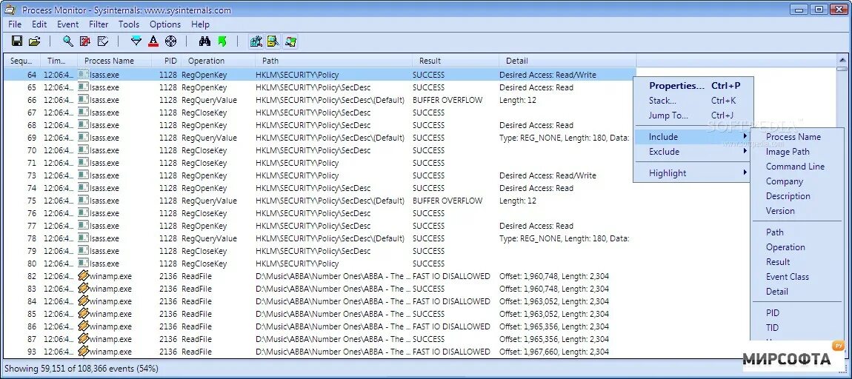Sort by Detail column header
This screenshot has height=379, width=852.
[568, 61]
